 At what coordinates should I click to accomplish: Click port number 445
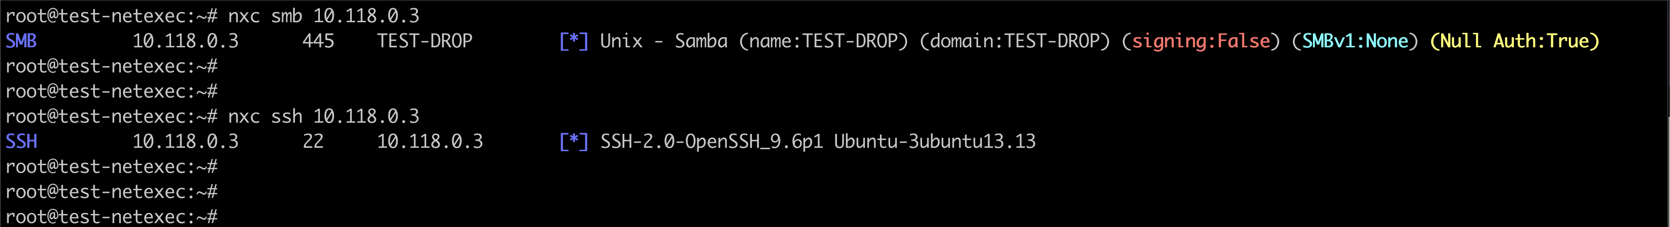click(x=318, y=41)
